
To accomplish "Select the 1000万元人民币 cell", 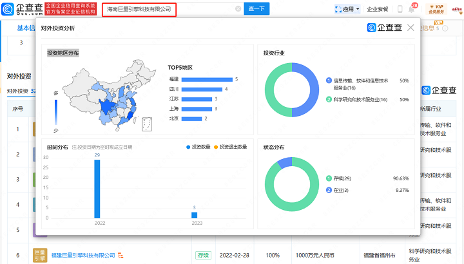I will point(315,255).
